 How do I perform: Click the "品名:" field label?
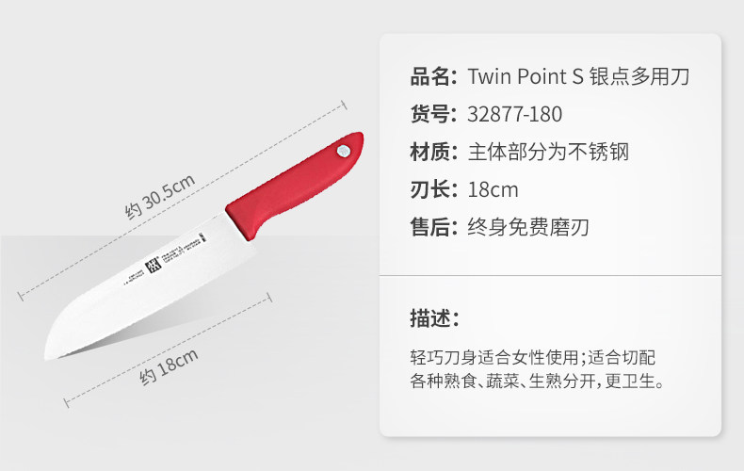pos(434,76)
